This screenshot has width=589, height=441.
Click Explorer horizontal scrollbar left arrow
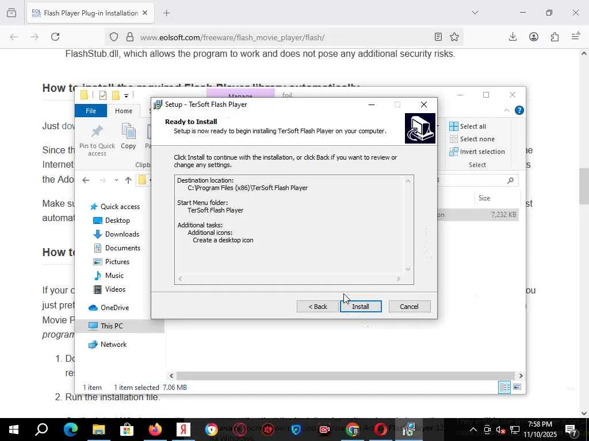171,376
